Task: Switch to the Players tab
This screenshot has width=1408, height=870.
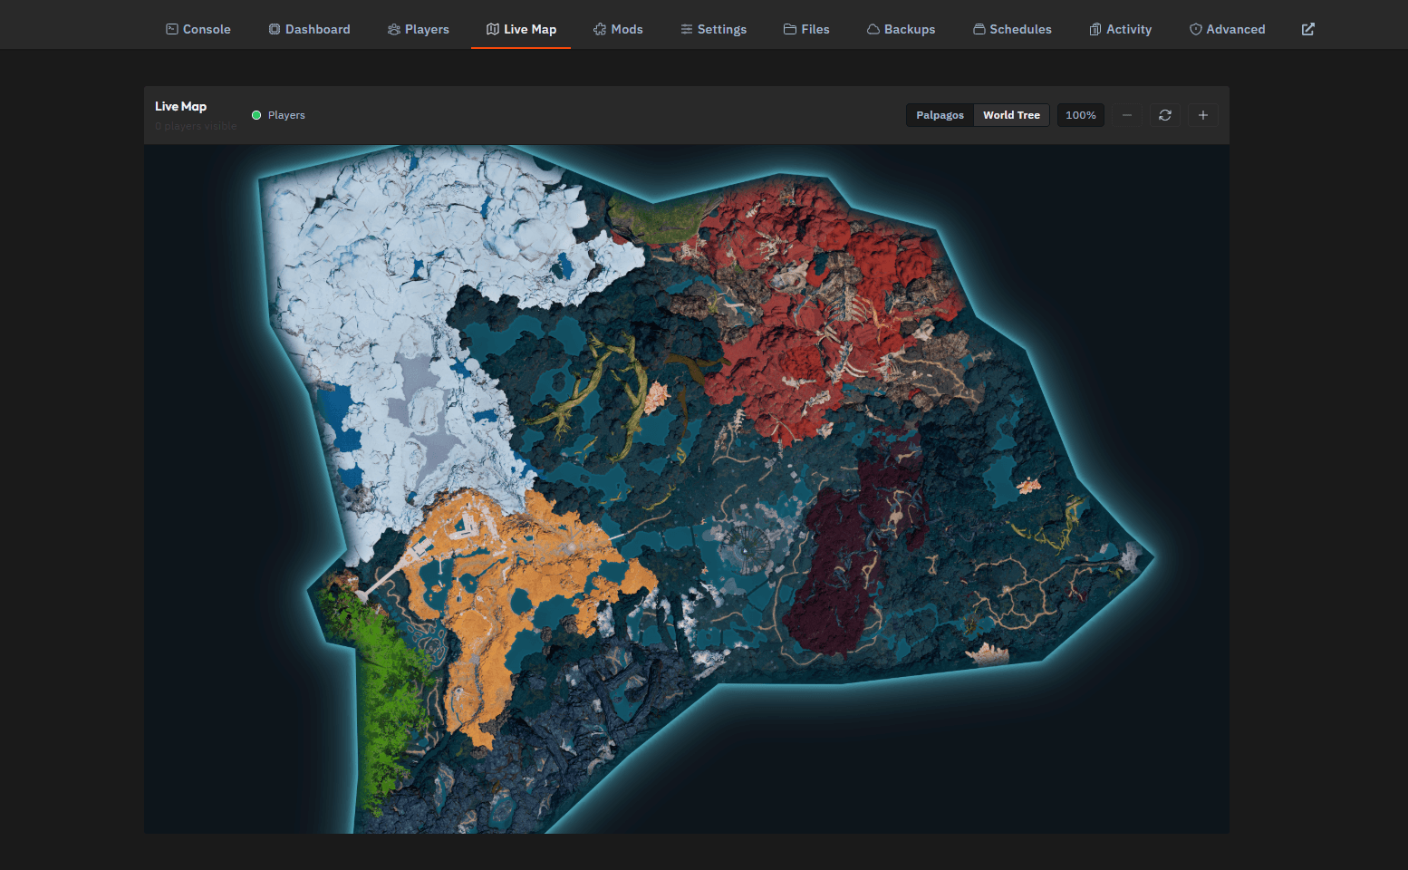Action: (x=419, y=29)
